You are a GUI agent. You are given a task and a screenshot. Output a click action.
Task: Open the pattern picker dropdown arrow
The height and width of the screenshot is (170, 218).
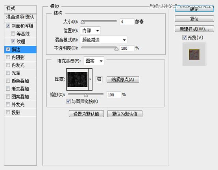[90, 79]
